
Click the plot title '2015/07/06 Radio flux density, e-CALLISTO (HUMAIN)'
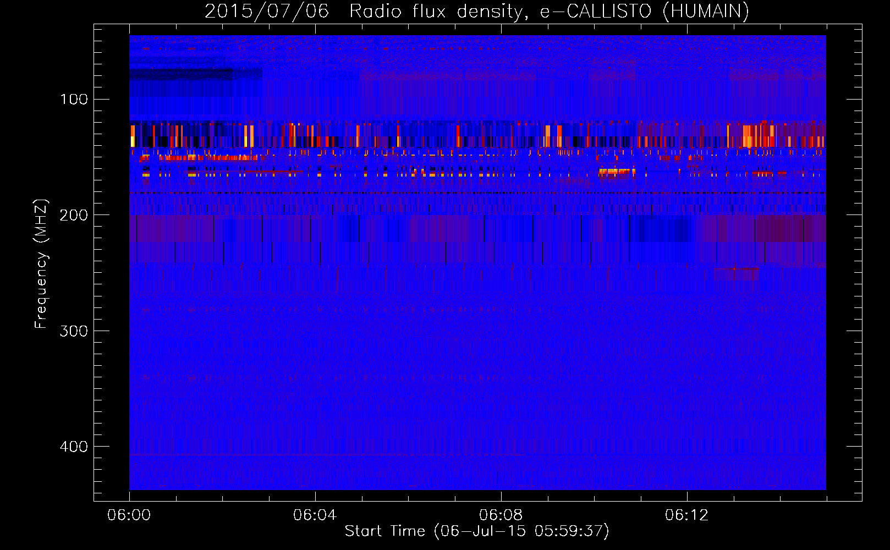pyautogui.click(x=477, y=12)
